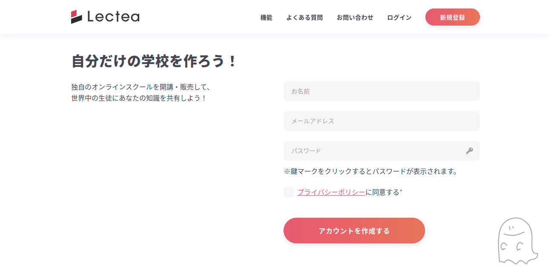The image size is (551, 271).
Task: Click the 独自のオンラインスクール description text
Action: (141, 92)
